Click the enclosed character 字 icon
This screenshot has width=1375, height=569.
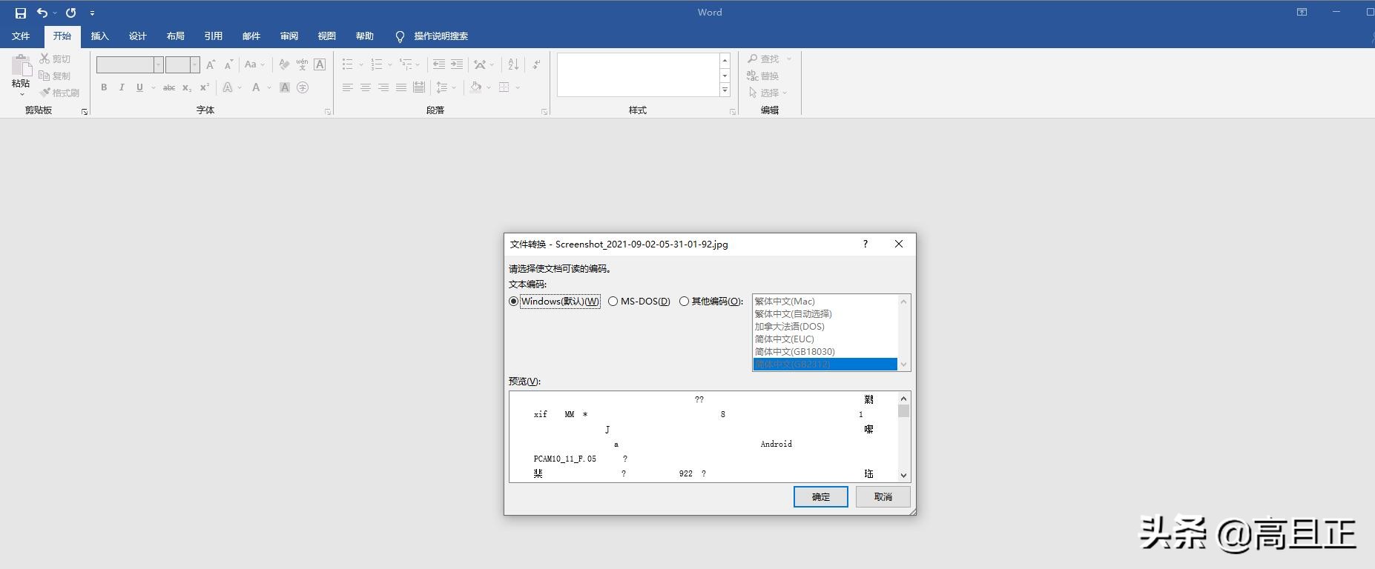(303, 87)
